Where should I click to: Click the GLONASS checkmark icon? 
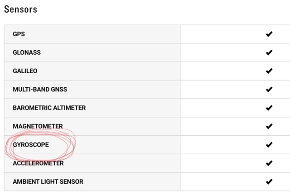pyautogui.click(x=269, y=52)
